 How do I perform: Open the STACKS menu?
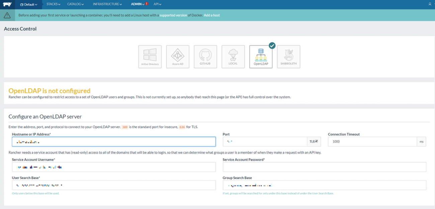(x=53, y=4)
